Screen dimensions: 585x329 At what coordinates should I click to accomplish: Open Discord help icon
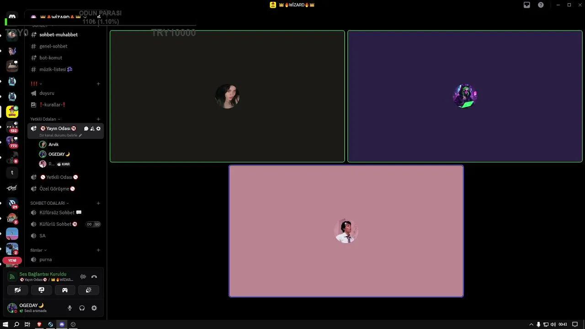(x=541, y=5)
